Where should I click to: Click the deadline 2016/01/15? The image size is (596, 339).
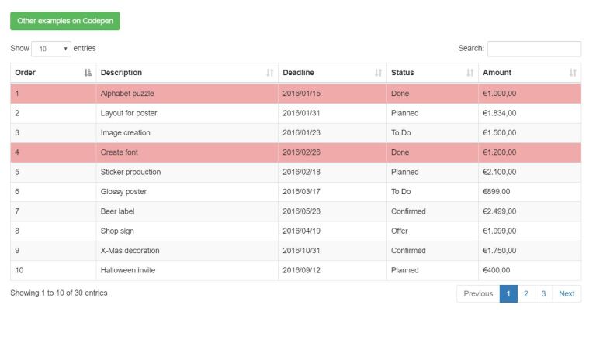pos(301,94)
